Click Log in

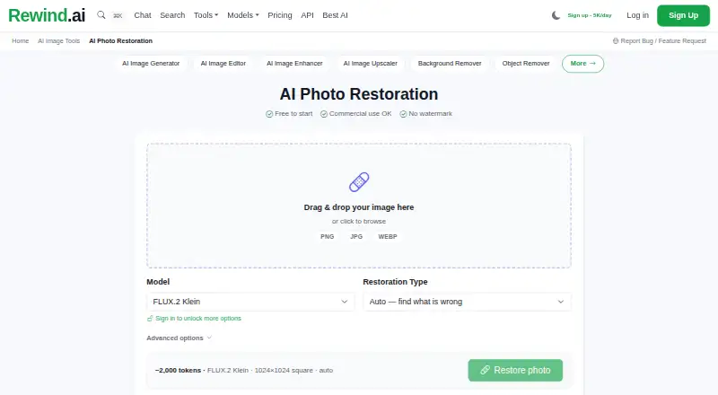coord(637,15)
